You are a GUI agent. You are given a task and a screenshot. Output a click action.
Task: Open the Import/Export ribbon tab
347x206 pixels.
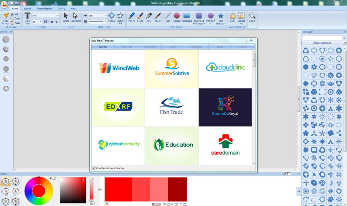44,8
